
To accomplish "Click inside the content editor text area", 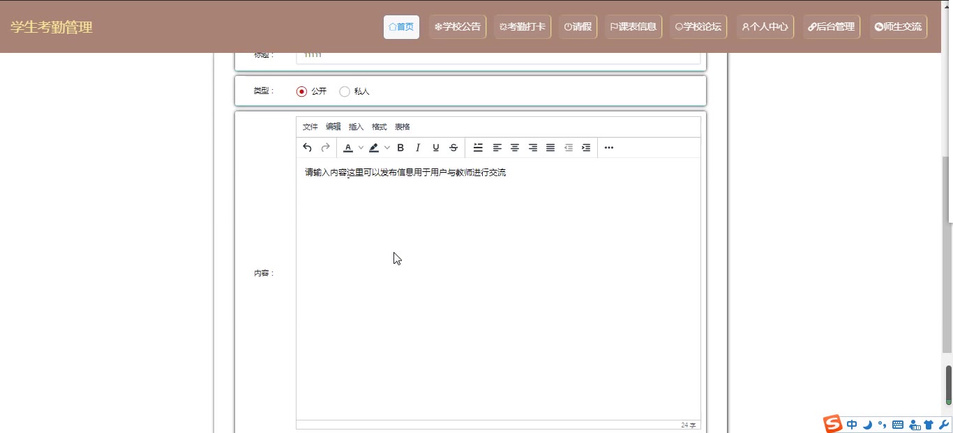I will 498,289.
